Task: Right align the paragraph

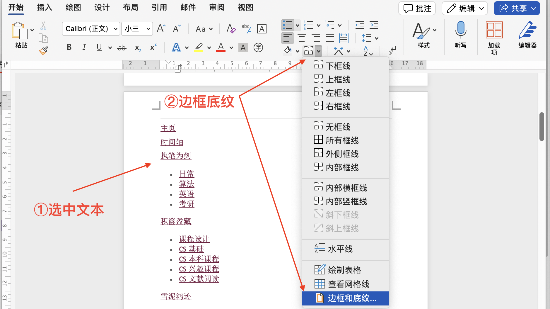Action: tap(316, 38)
